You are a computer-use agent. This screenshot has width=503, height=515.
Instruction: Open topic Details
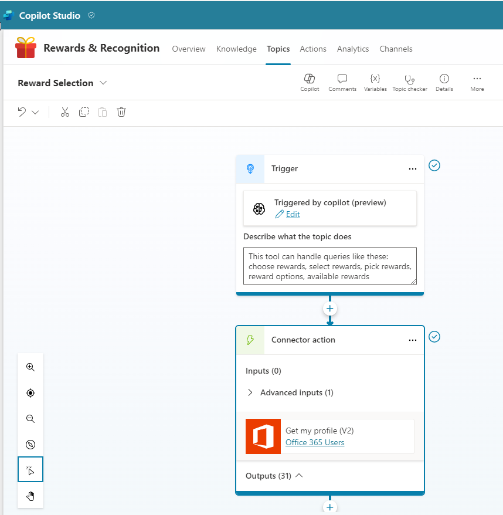pos(444,82)
